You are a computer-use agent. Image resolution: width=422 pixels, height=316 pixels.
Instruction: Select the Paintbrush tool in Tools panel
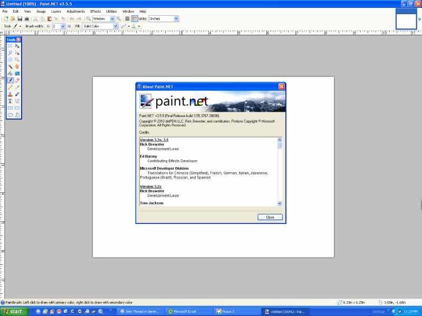coord(11,81)
